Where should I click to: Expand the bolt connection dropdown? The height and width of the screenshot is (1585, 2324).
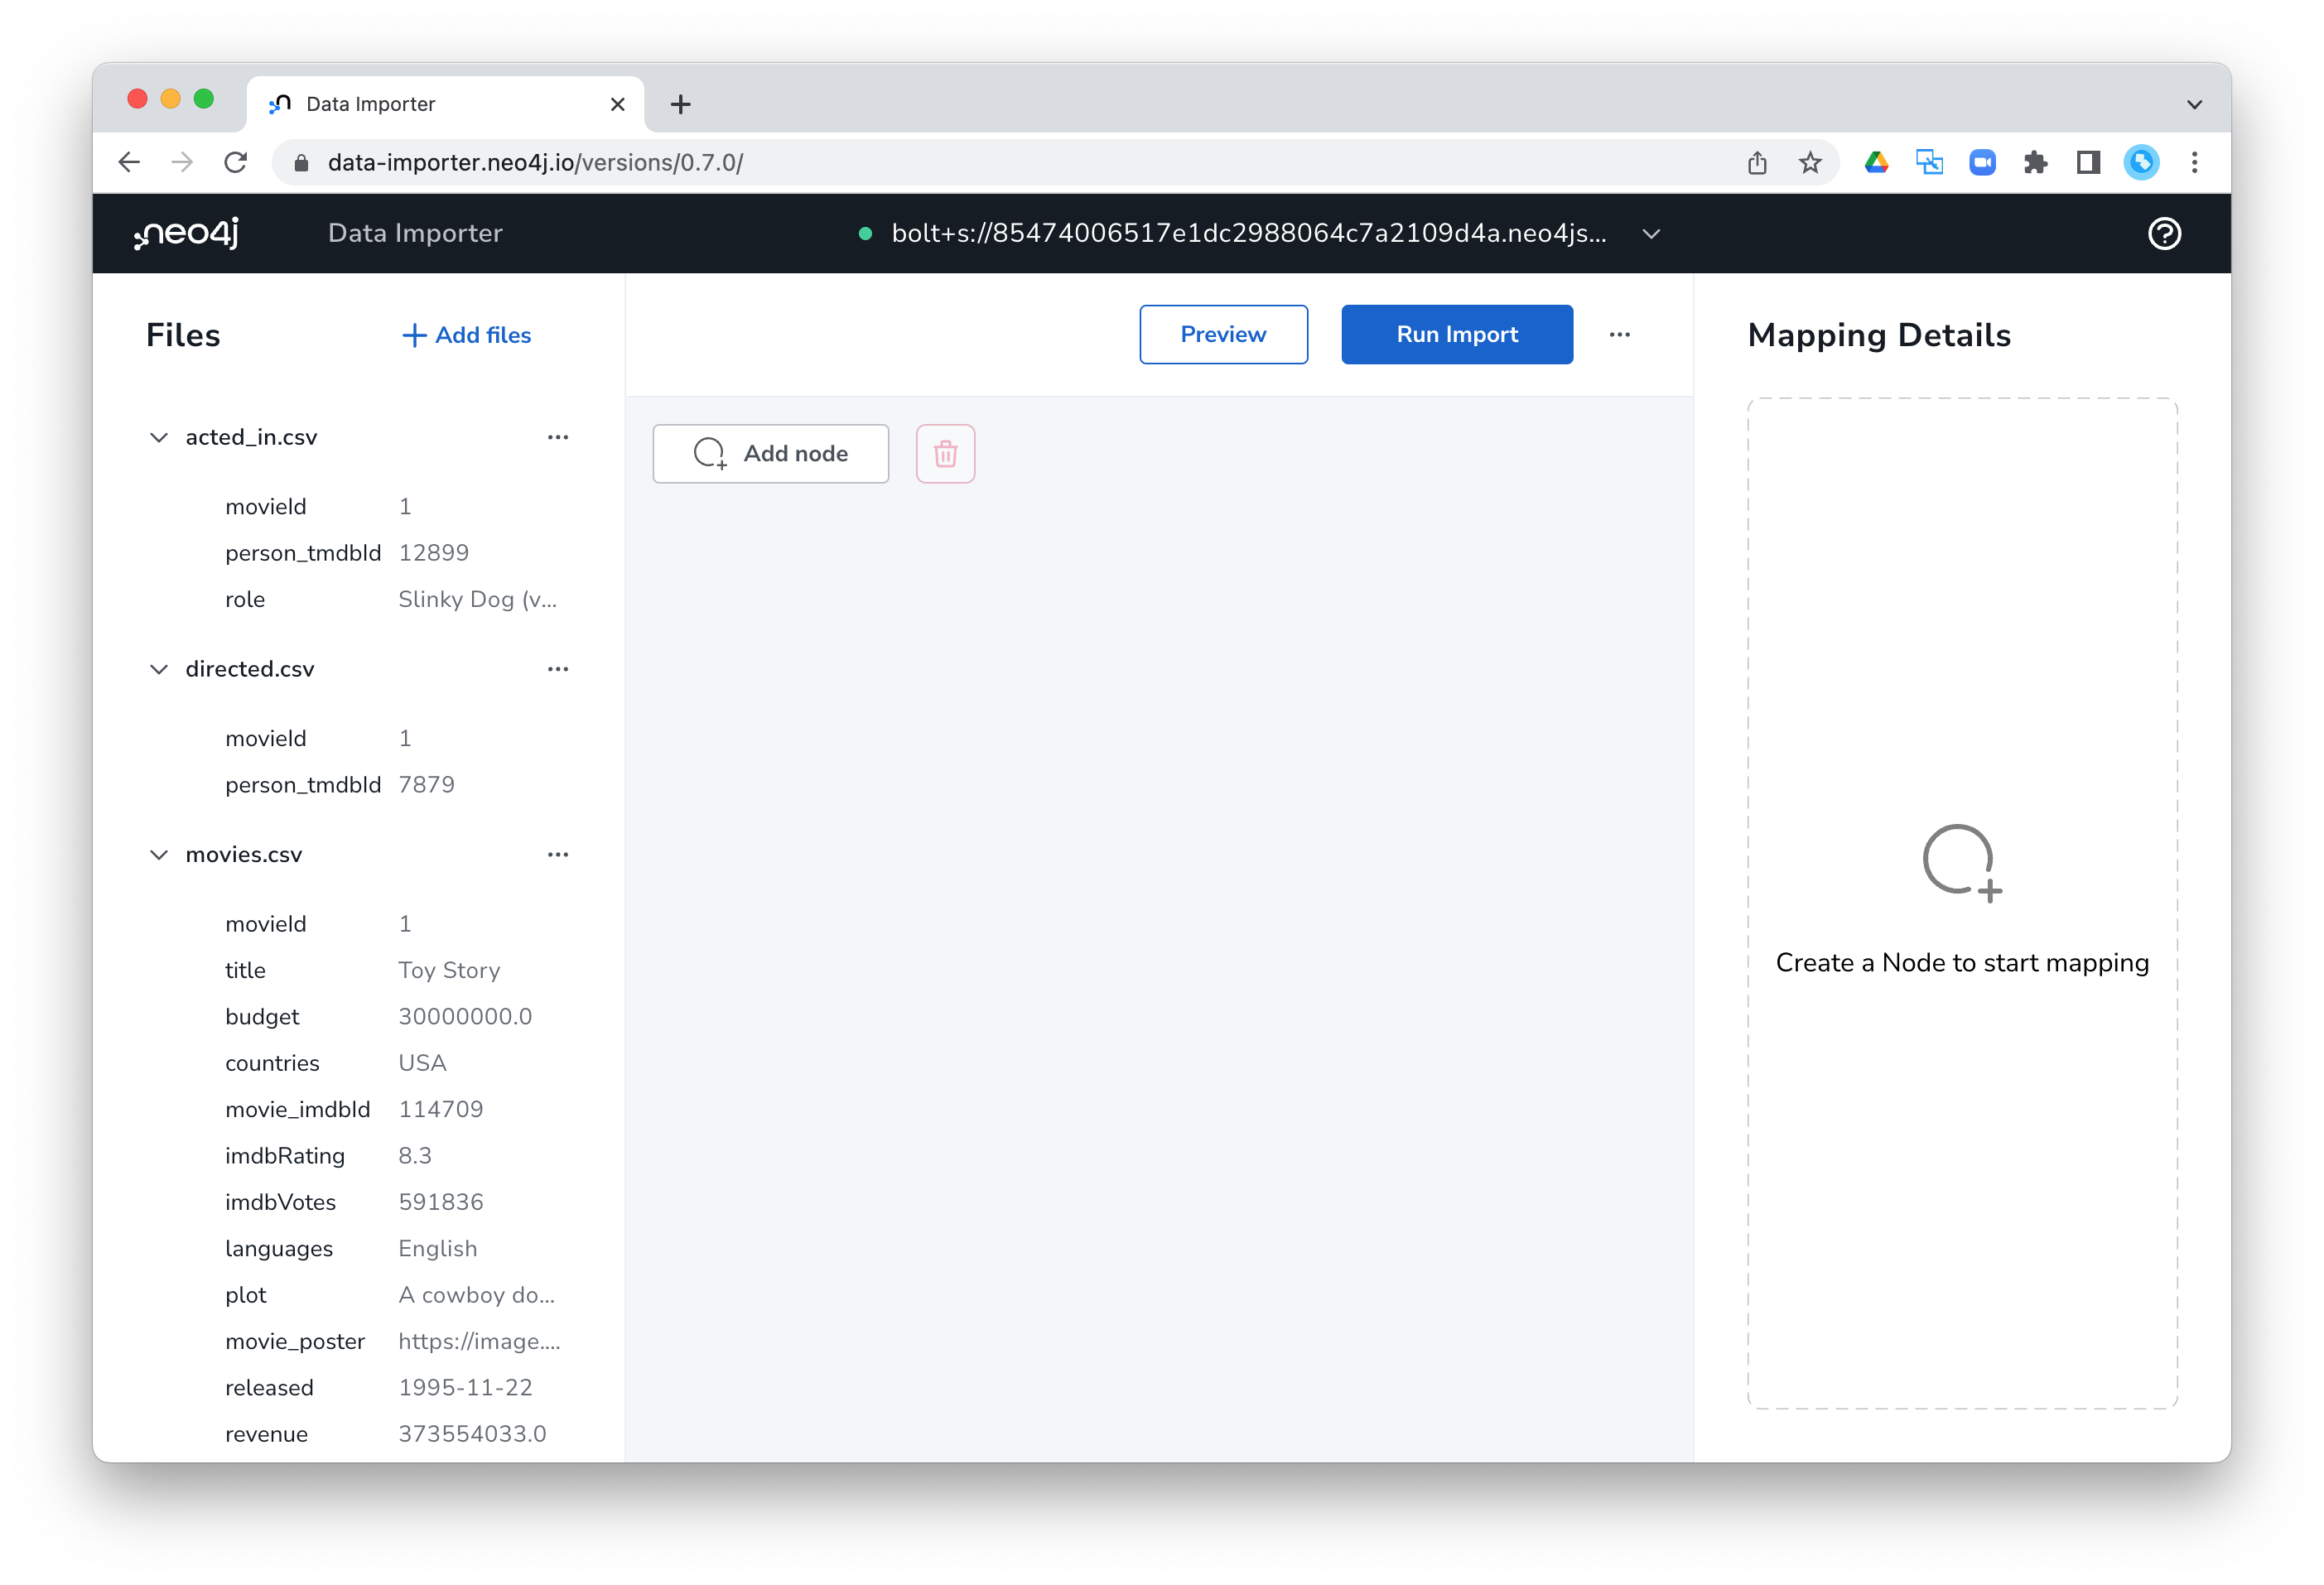[1651, 233]
